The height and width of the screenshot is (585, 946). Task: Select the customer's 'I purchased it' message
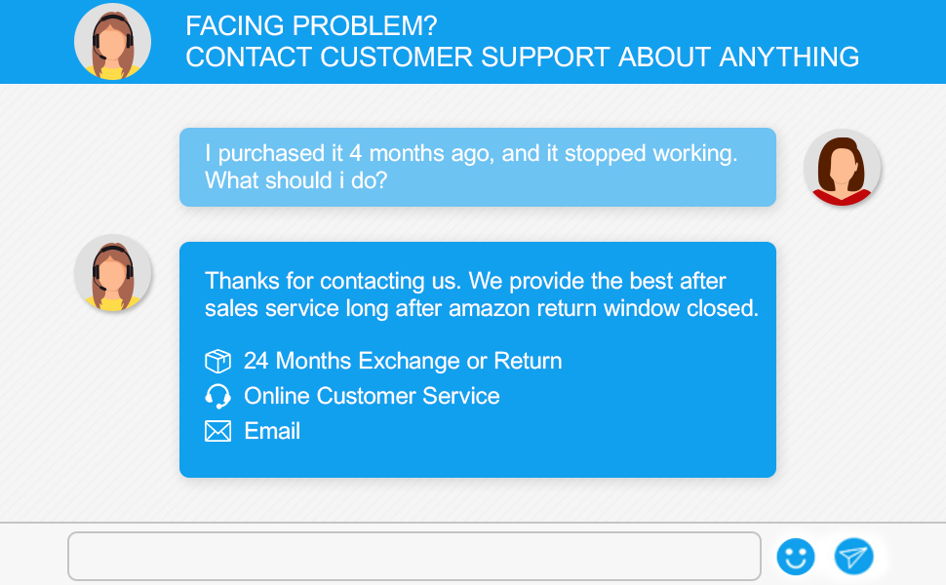pyautogui.click(x=471, y=153)
